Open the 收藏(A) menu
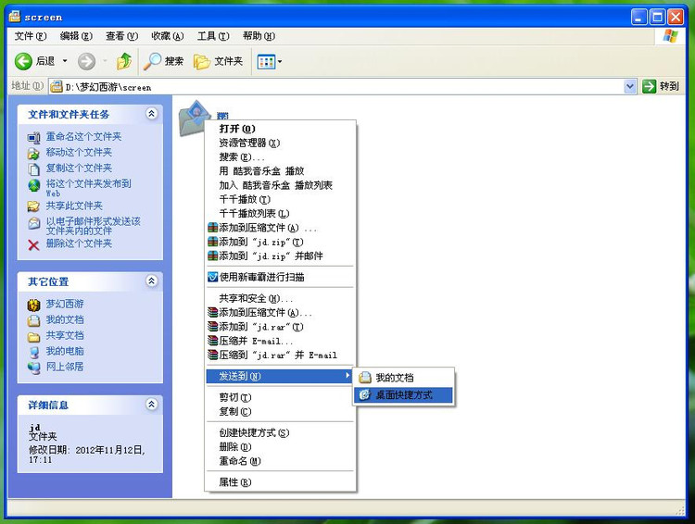This screenshot has width=695, height=524. [x=168, y=36]
